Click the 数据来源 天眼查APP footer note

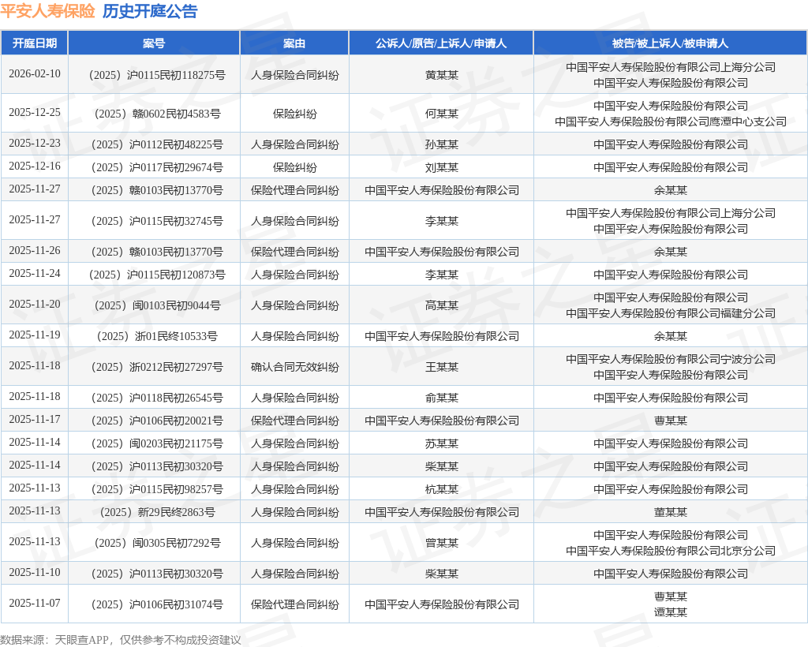pos(121,640)
